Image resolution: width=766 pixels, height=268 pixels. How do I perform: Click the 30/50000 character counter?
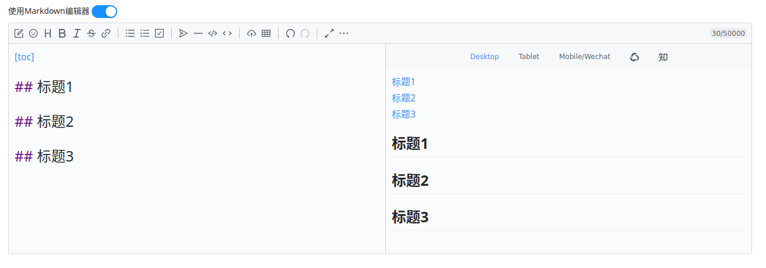(x=728, y=34)
